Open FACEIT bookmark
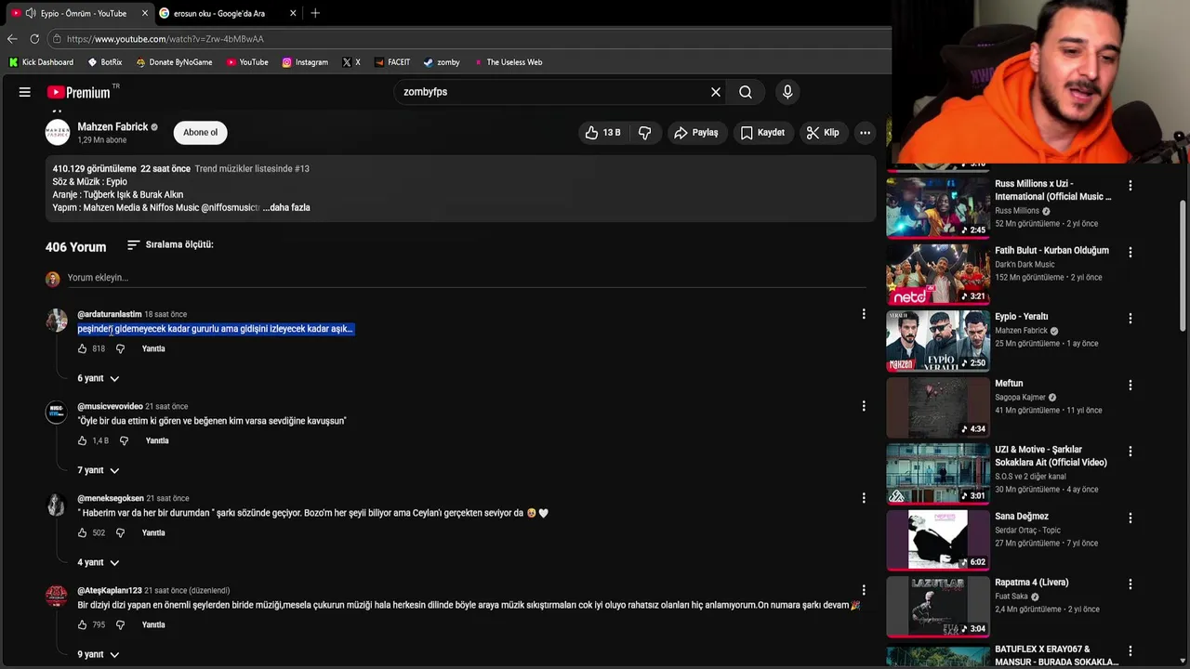This screenshot has height=669, width=1190. click(x=392, y=62)
